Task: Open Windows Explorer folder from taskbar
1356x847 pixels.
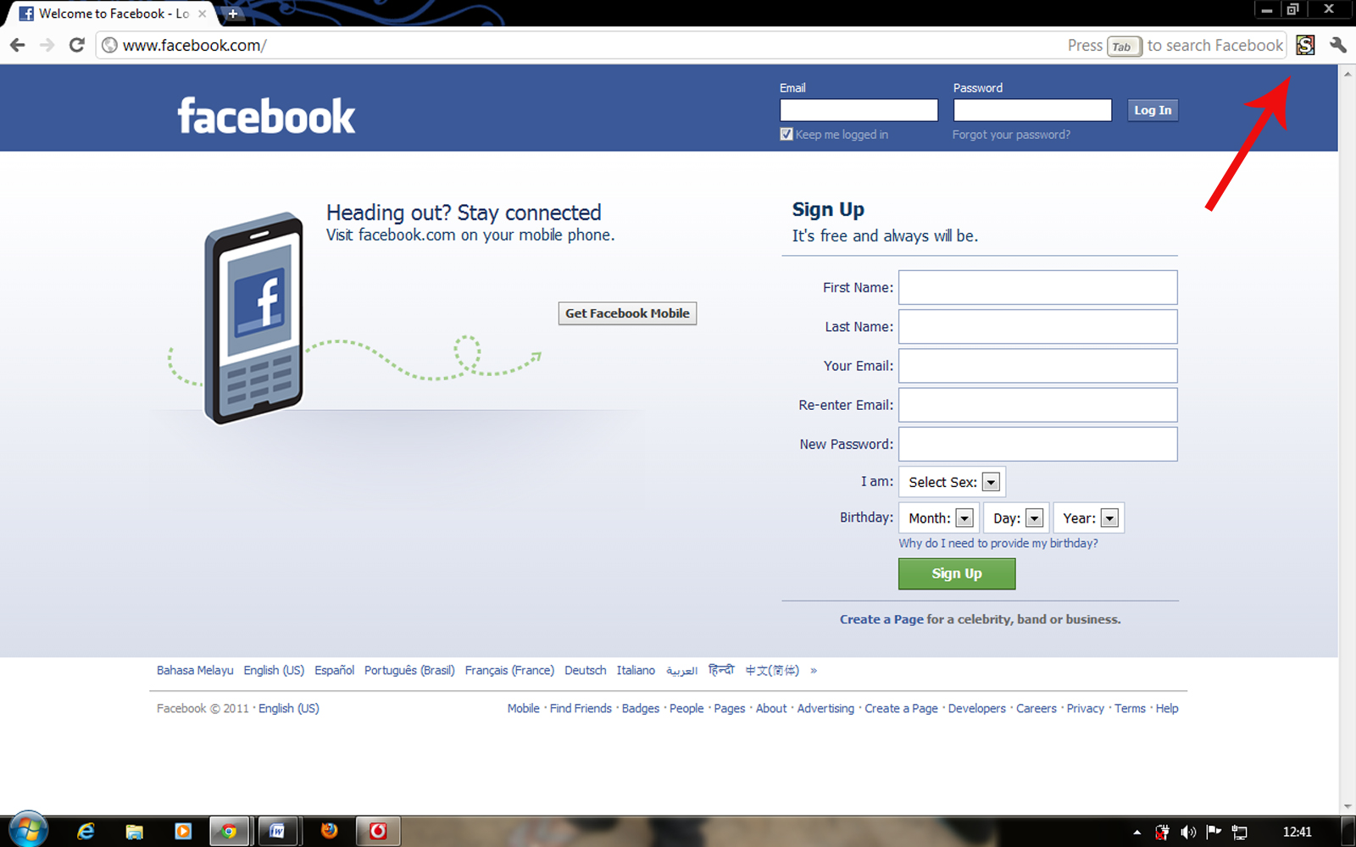Action: [x=134, y=831]
